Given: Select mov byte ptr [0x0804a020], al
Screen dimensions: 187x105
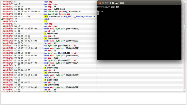Looking at the screenshot, I should pyautogui.click(x=60, y=46).
